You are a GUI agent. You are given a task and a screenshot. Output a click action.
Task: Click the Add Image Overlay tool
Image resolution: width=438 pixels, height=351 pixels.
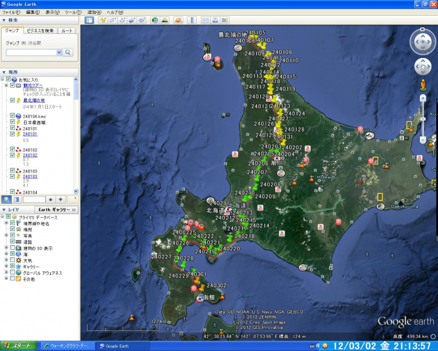132,20
